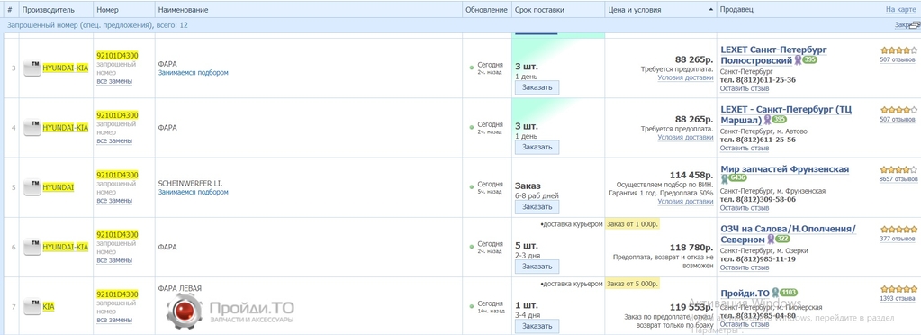
Task: Click the Производитель column header
Action: pos(48,10)
